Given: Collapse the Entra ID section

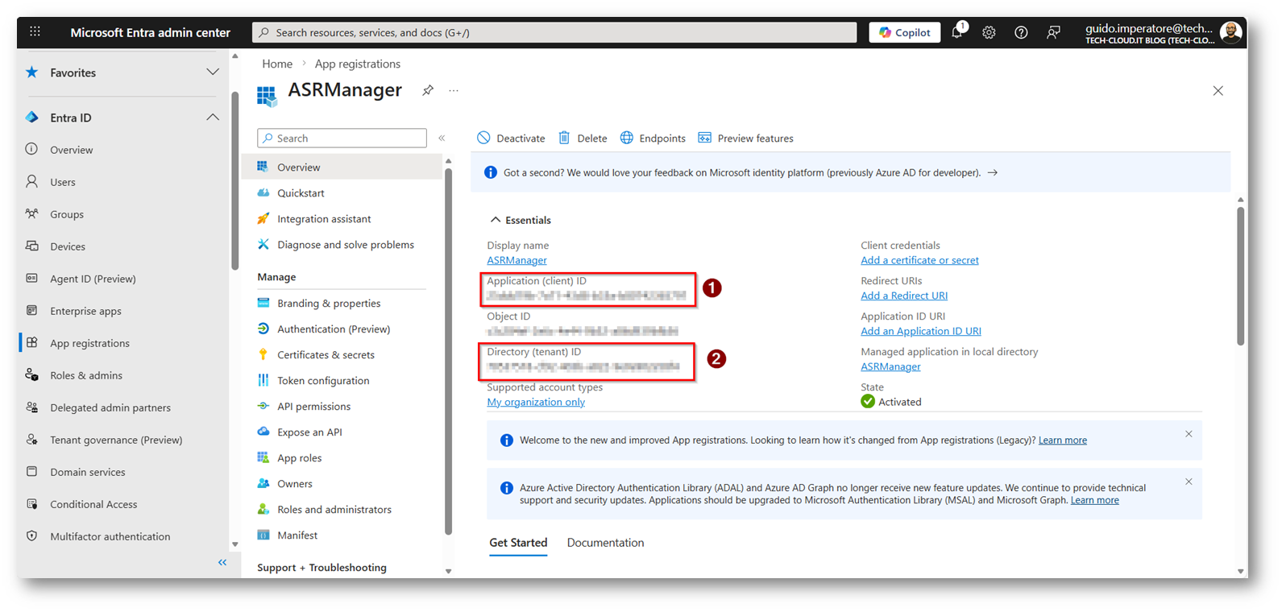Looking at the screenshot, I should [213, 118].
